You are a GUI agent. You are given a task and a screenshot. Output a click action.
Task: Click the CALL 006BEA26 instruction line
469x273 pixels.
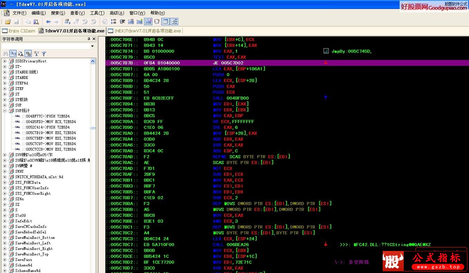tap(231, 244)
